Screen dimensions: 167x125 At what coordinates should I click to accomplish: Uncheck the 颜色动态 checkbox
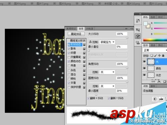click(x=69, y=61)
